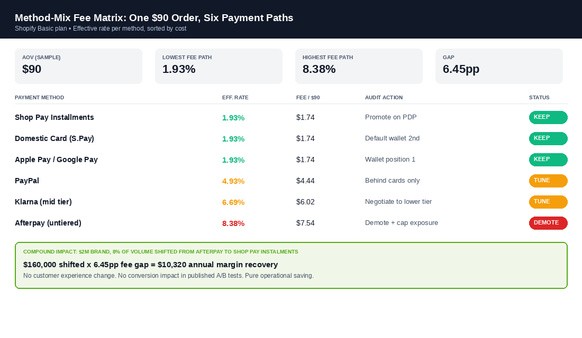
Task: Click the $7.54 Afterpay fee
Action: click(305, 223)
